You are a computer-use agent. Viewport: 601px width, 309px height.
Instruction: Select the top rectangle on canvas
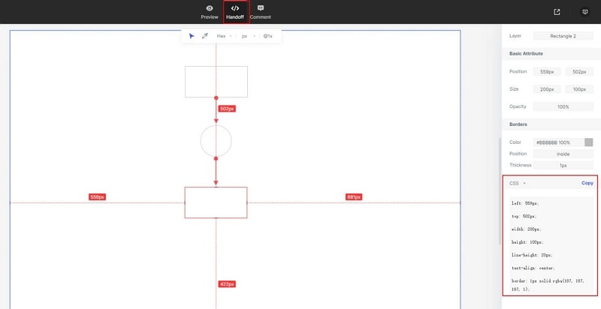click(x=216, y=82)
